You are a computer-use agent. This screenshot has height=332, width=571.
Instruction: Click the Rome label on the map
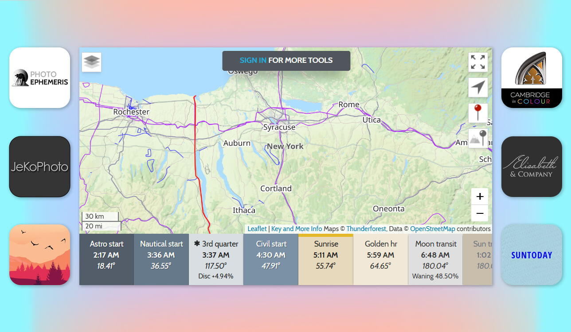tap(349, 105)
